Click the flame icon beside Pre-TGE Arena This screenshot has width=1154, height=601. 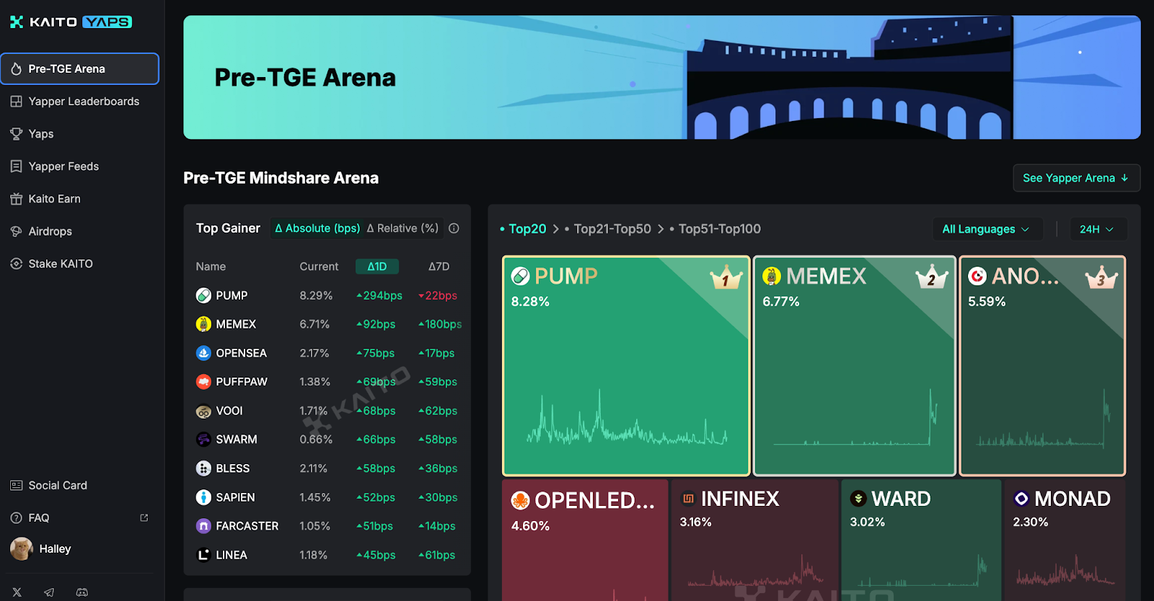(16, 69)
